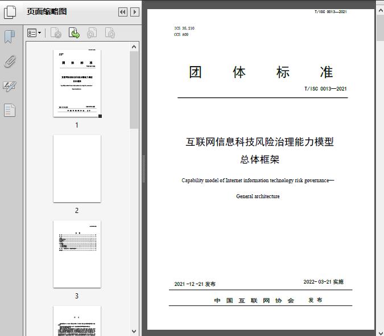Image resolution: width=384 pixels, height=336 pixels.
Task: Click thumbnail panel scroll down arrow
Action: click(x=134, y=331)
